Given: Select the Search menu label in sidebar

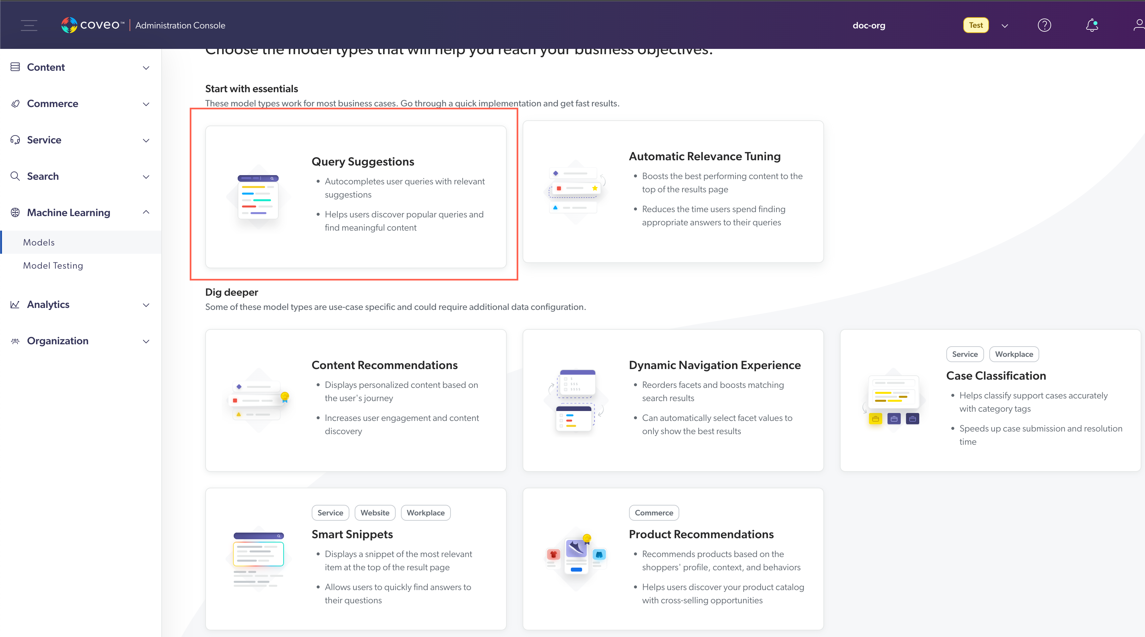Looking at the screenshot, I should [x=43, y=176].
